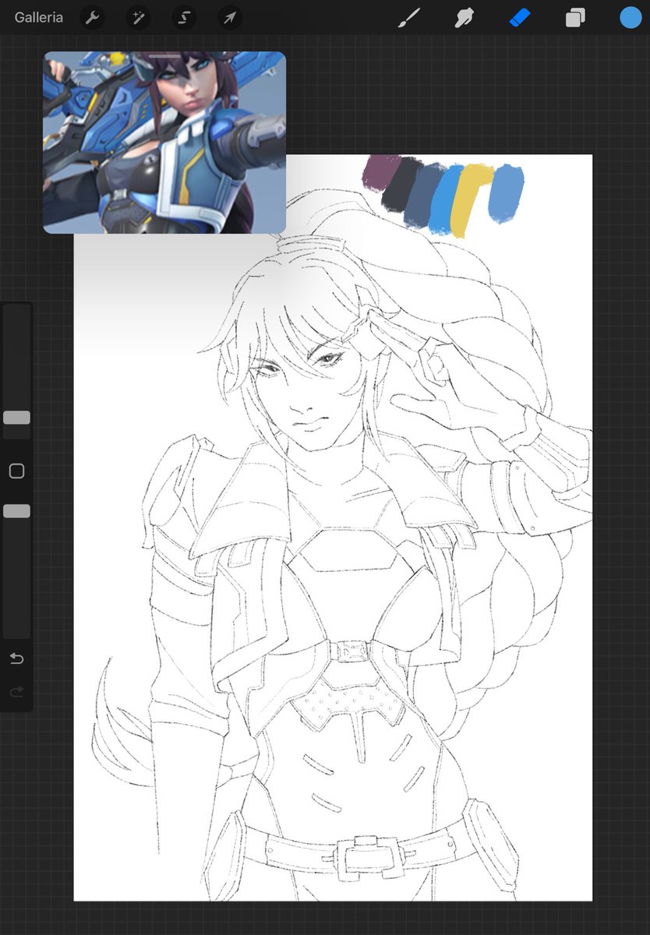Select the Smudge tool
This screenshot has height=935, width=650.
pos(465,17)
